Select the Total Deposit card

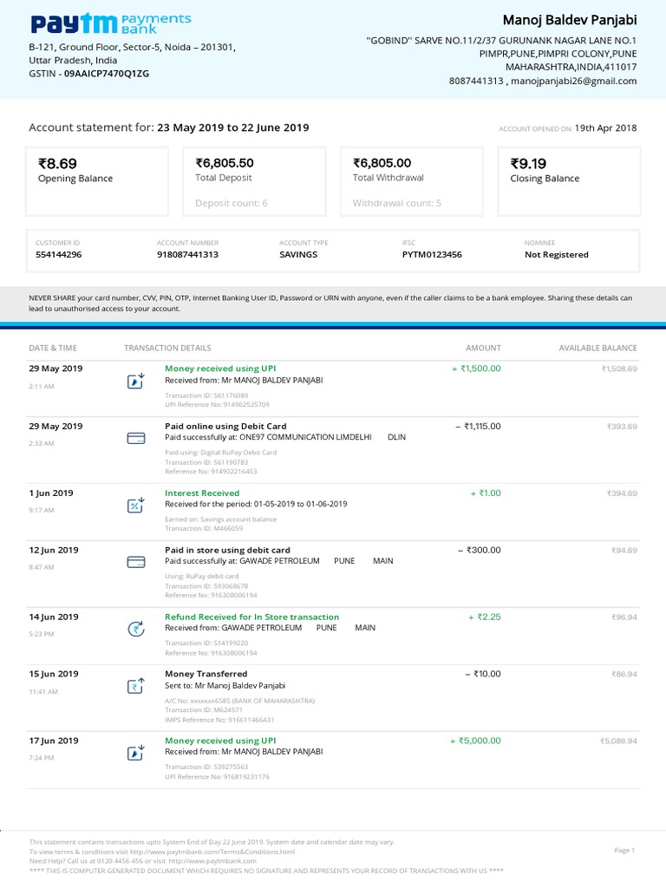point(254,180)
